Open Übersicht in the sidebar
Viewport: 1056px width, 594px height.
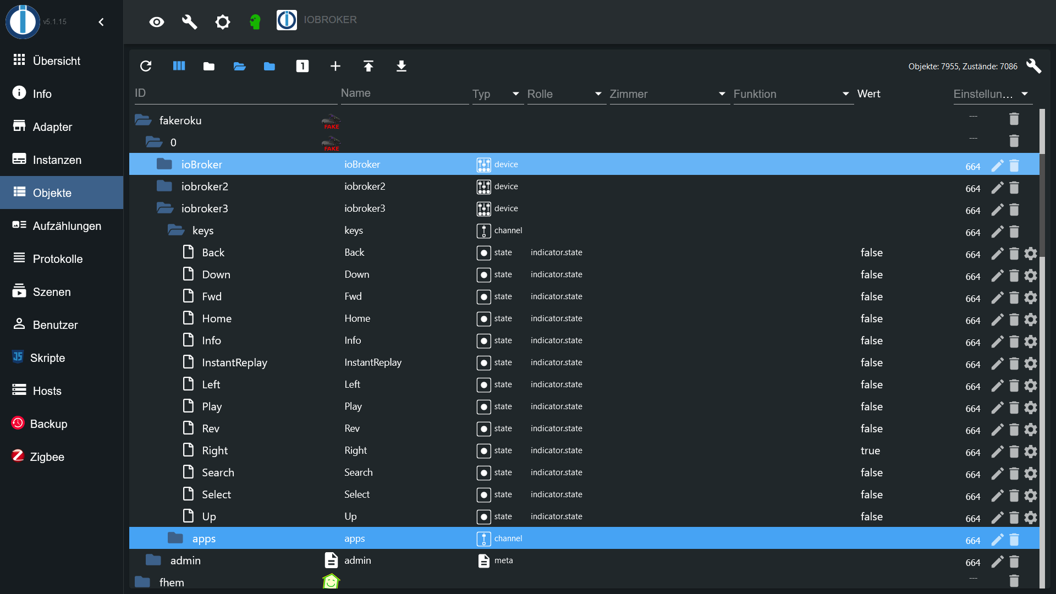pyautogui.click(x=62, y=61)
